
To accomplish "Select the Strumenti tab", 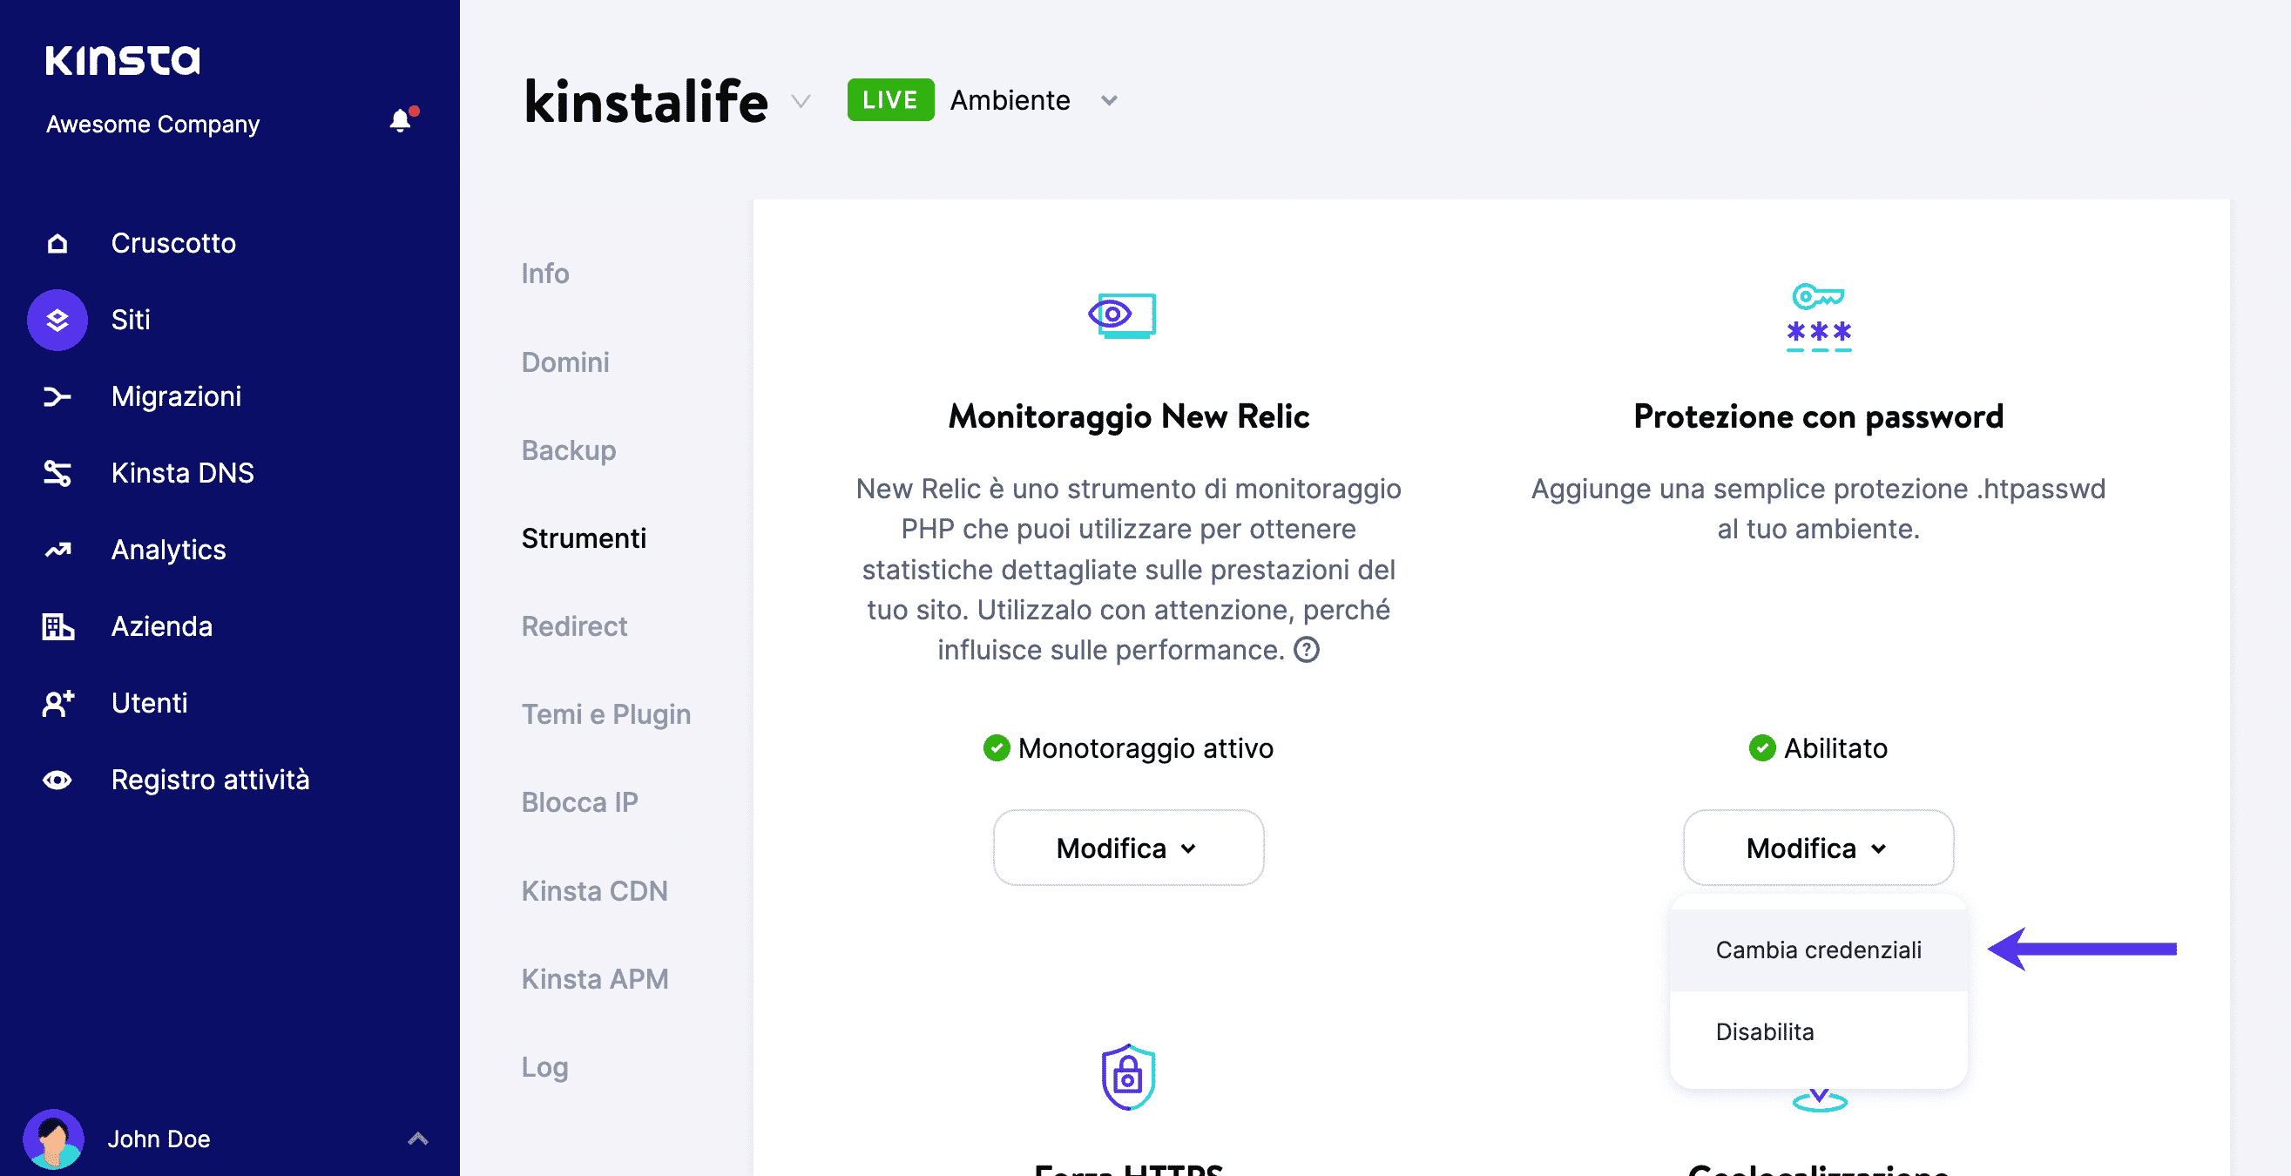I will pyautogui.click(x=584, y=538).
